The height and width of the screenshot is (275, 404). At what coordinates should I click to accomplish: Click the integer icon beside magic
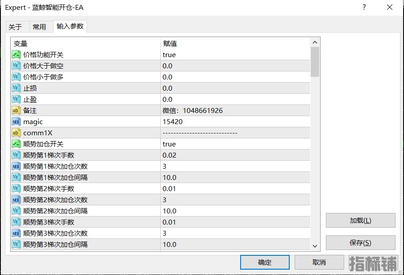point(16,121)
